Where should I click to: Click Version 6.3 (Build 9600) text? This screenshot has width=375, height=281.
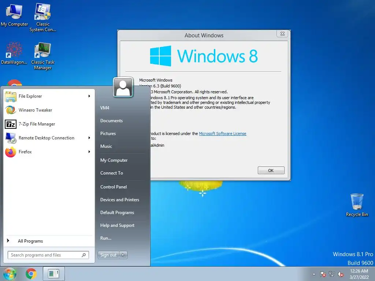(160, 86)
